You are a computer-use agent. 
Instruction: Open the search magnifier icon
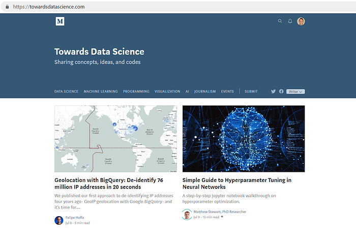pyautogui.click(x=280, y=21)
